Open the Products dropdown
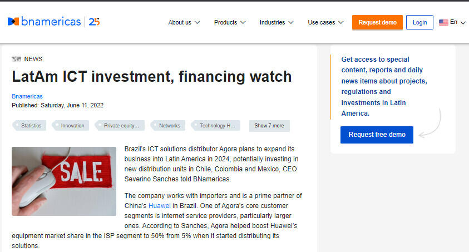469x252 pixels. click(x=229, y=23)
